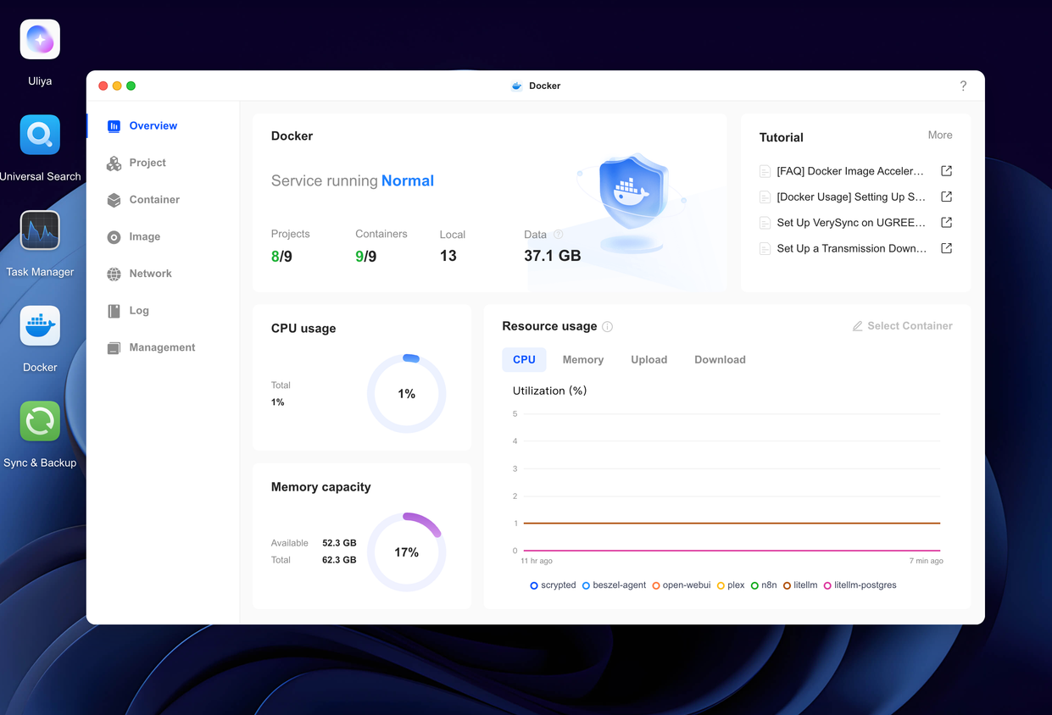
Task: Open Set Up VerySync on UGREE... tutorial
Action: click(851, 223)
